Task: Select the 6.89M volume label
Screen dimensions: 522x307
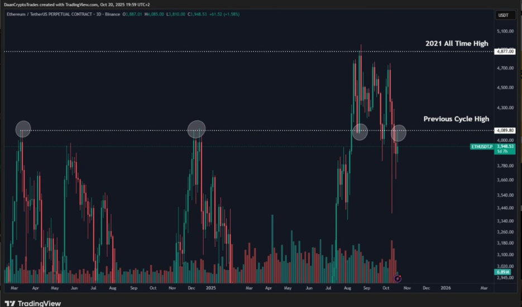Action: (501, 272)
